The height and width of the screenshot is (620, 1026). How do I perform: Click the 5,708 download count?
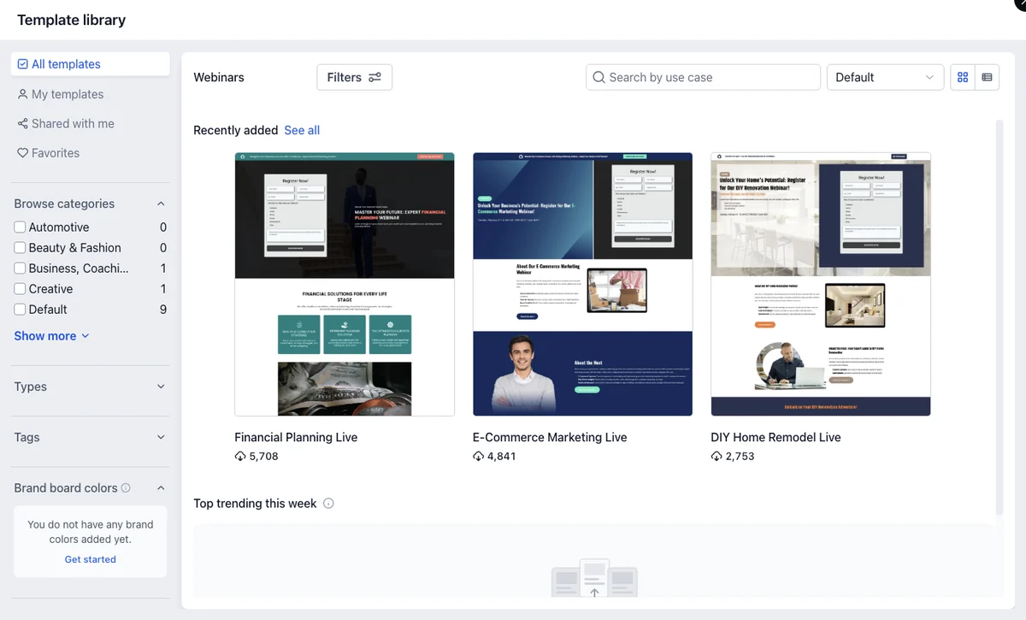coord(263,457)
